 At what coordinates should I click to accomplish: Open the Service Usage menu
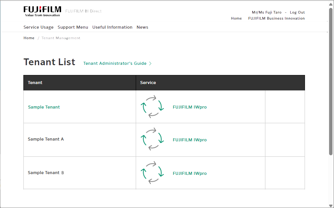(38, 27)
